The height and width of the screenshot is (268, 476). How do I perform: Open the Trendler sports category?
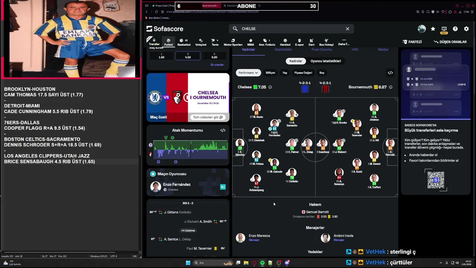pyautogui.click(x=154, y=42)
